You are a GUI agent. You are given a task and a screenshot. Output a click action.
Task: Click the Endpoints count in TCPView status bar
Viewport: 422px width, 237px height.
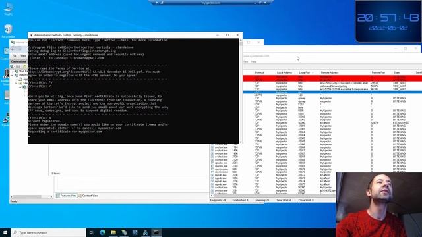point(218,200)
